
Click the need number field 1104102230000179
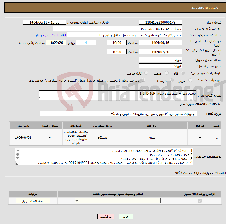coord(160,22)
